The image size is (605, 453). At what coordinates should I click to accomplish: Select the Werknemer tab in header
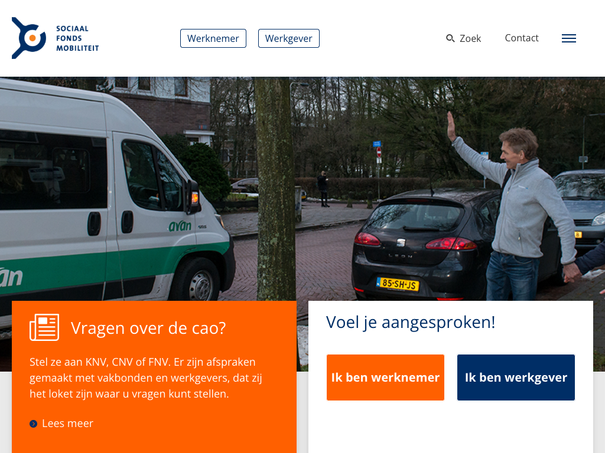[213, 38]
